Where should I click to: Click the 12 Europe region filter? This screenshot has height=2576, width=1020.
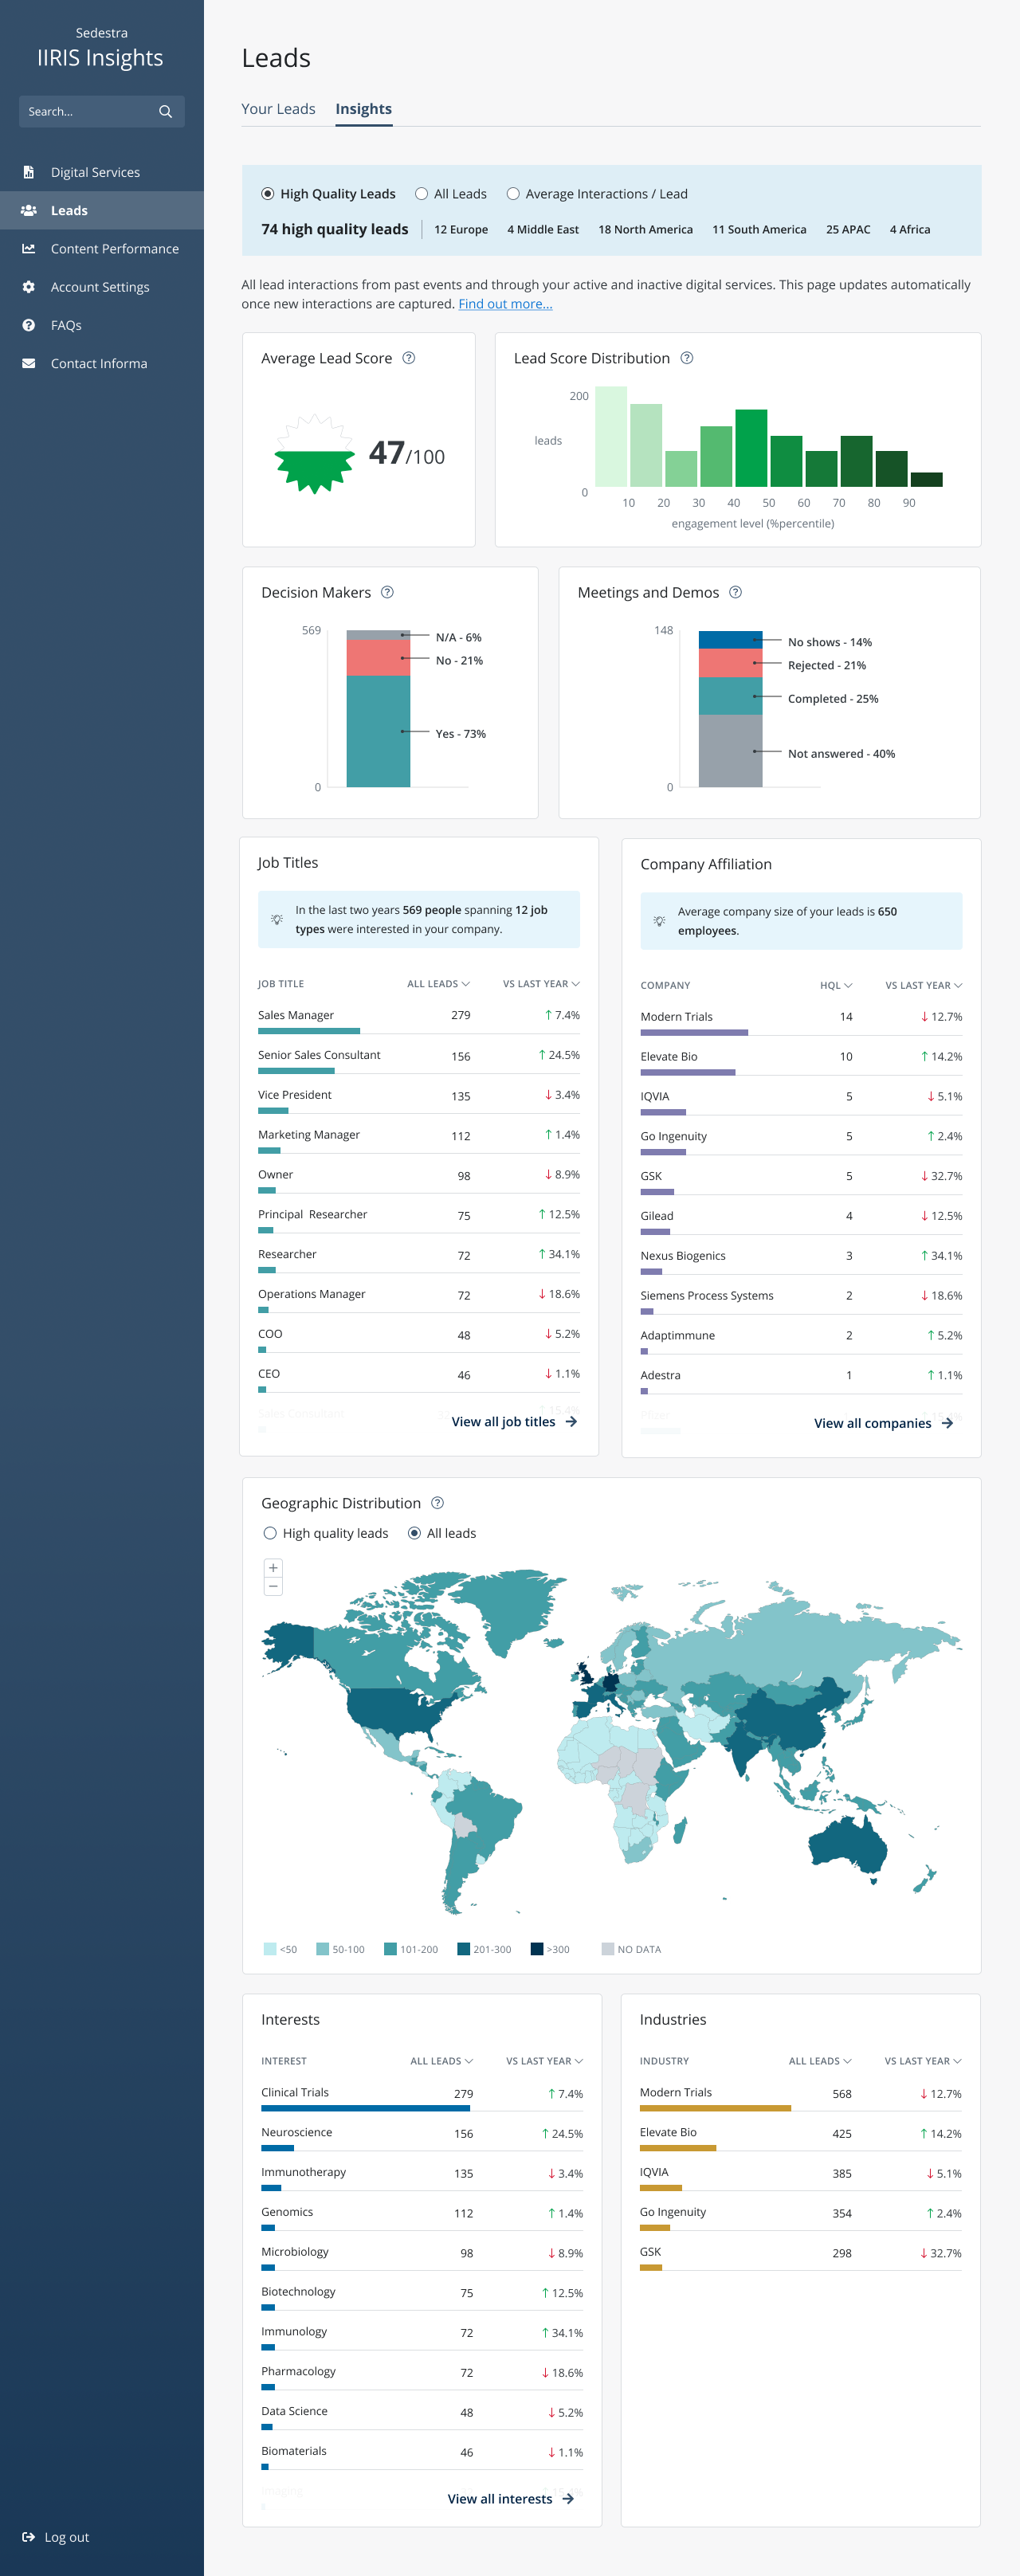[461, 230]
